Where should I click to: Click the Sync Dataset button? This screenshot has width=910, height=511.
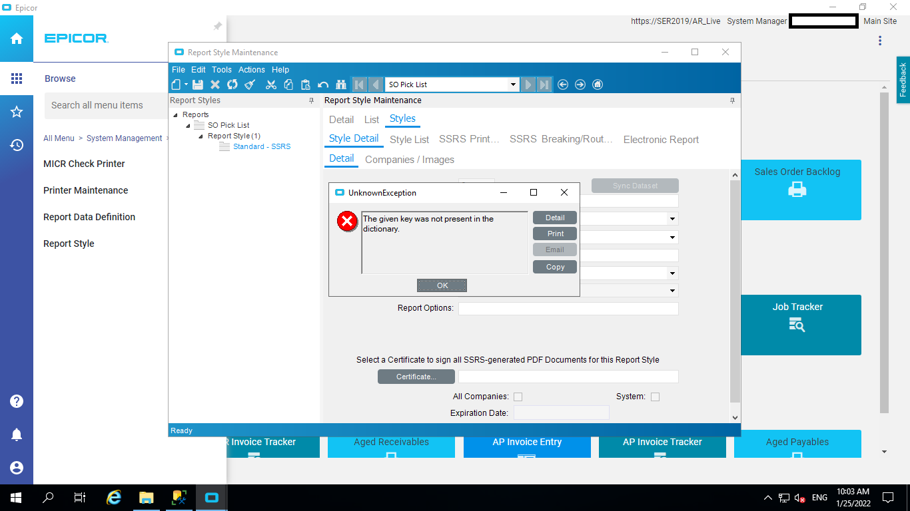point(635,186)
